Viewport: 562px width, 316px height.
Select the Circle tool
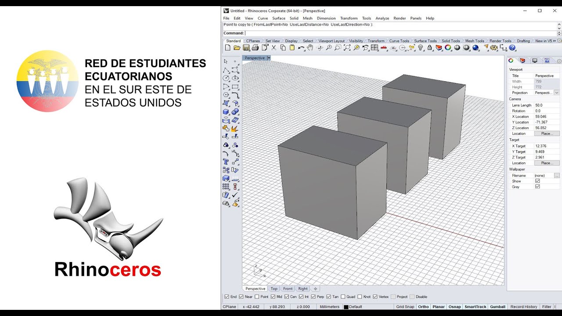pos(226,78)
